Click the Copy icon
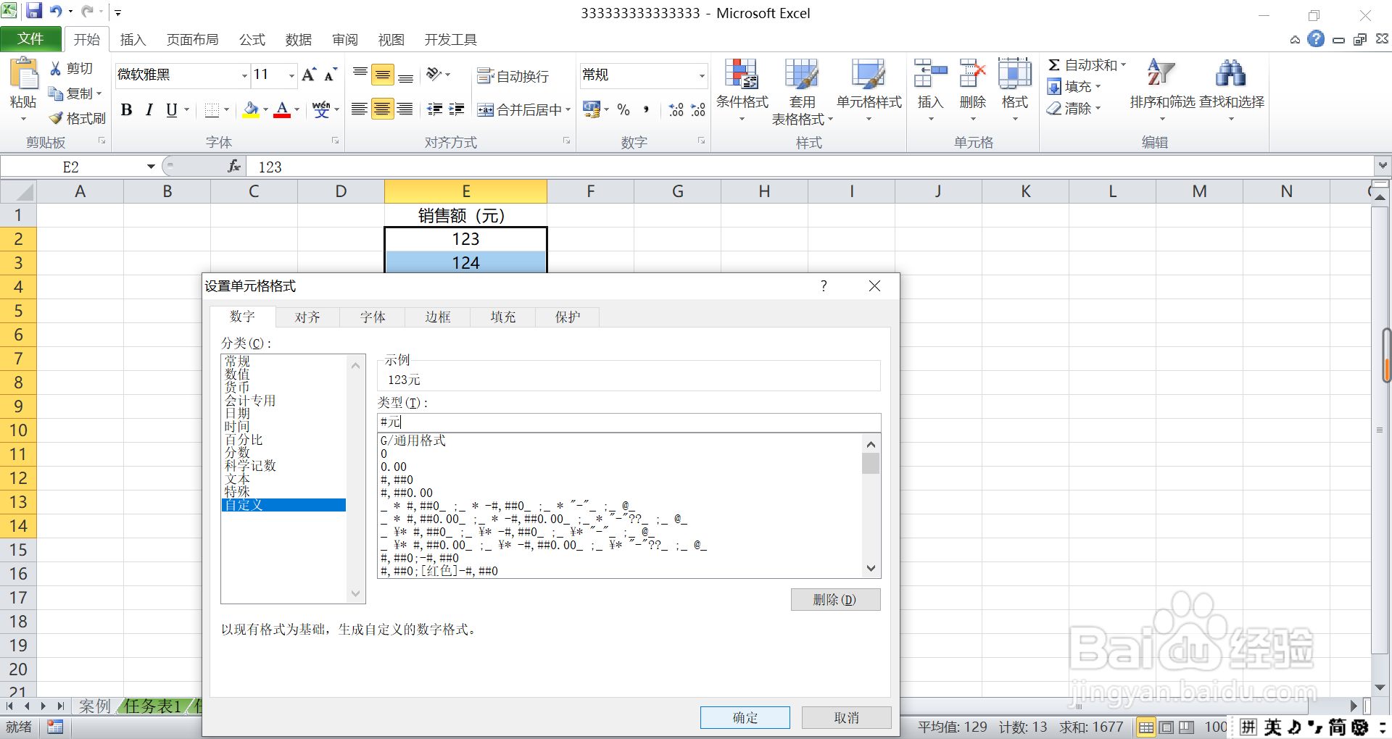Viewport: 1392px width, 739px height. pos(56,93)
